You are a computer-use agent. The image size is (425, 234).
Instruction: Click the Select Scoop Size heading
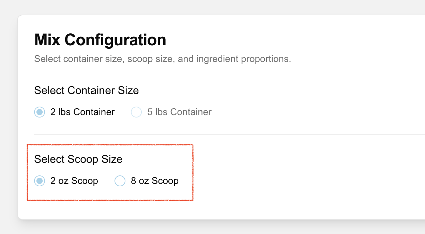click(x=78, y=159)
